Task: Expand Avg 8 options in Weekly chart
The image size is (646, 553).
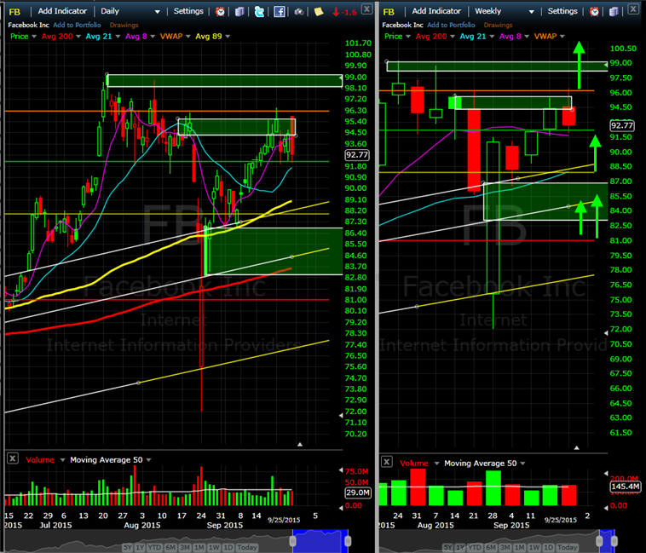Action: 527,37
